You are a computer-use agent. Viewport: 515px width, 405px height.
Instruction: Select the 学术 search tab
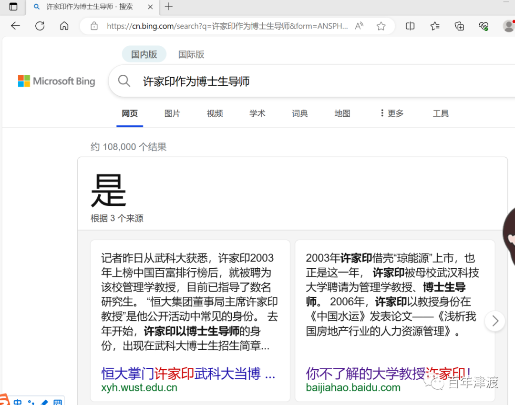[257, 113]
